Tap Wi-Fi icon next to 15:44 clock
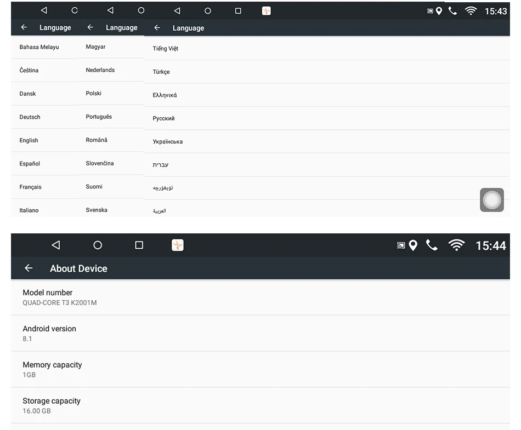 [x=456, y=245]
